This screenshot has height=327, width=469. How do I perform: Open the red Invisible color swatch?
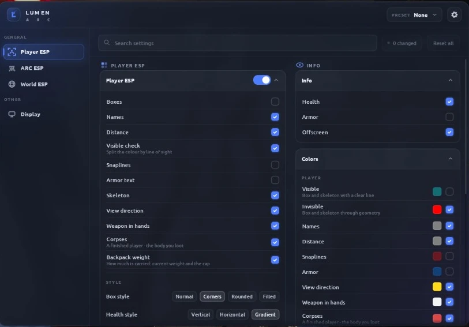click(x=437, y=209)
